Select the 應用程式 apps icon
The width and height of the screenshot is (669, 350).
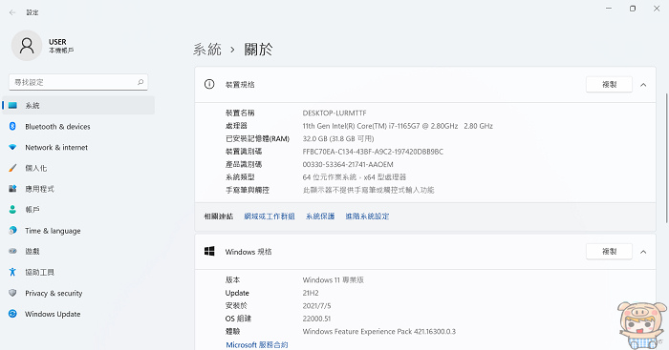tap(12, 189)
